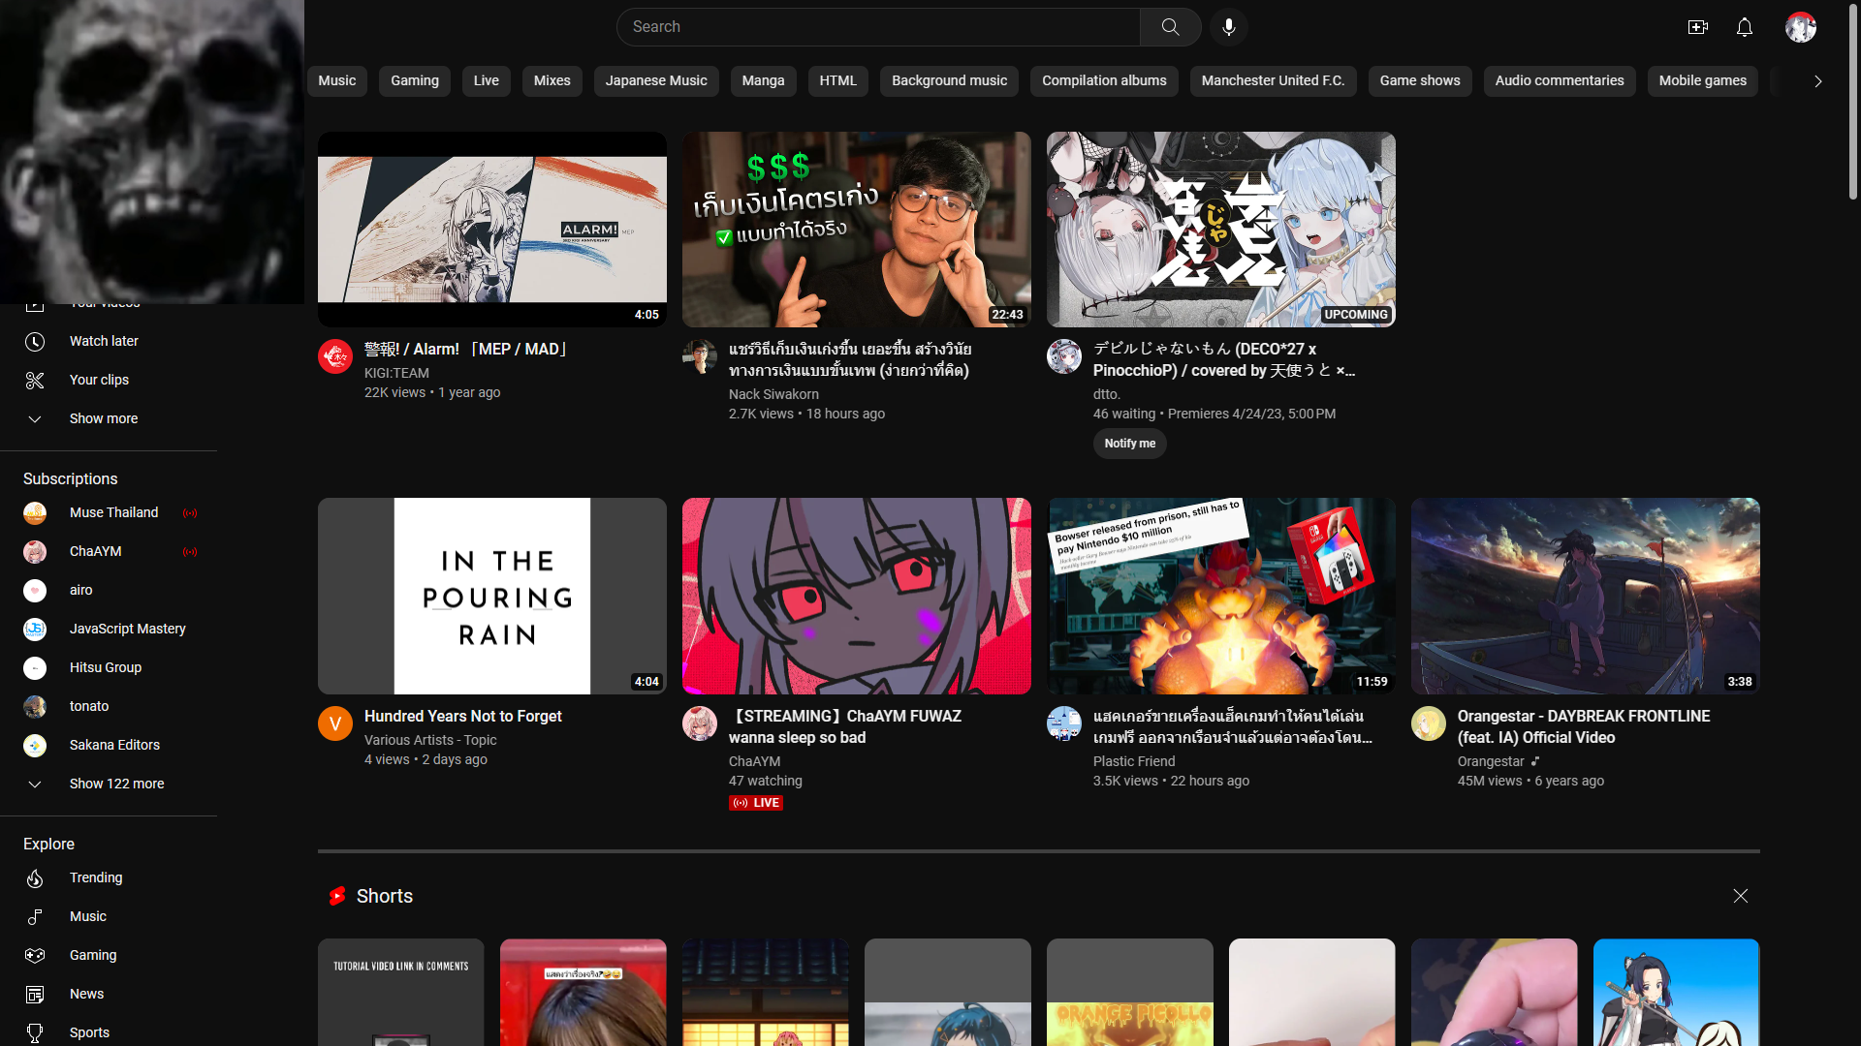The image size is (1861, 1046).
Task: Expand Show 122 more subscriptions
Action: 115,784
